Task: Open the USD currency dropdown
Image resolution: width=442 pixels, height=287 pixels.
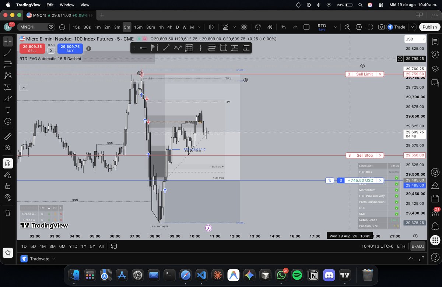Action: (x=415, y=39)
